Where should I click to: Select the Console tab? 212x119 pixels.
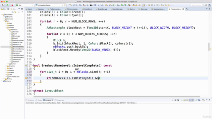click(48, 100)
